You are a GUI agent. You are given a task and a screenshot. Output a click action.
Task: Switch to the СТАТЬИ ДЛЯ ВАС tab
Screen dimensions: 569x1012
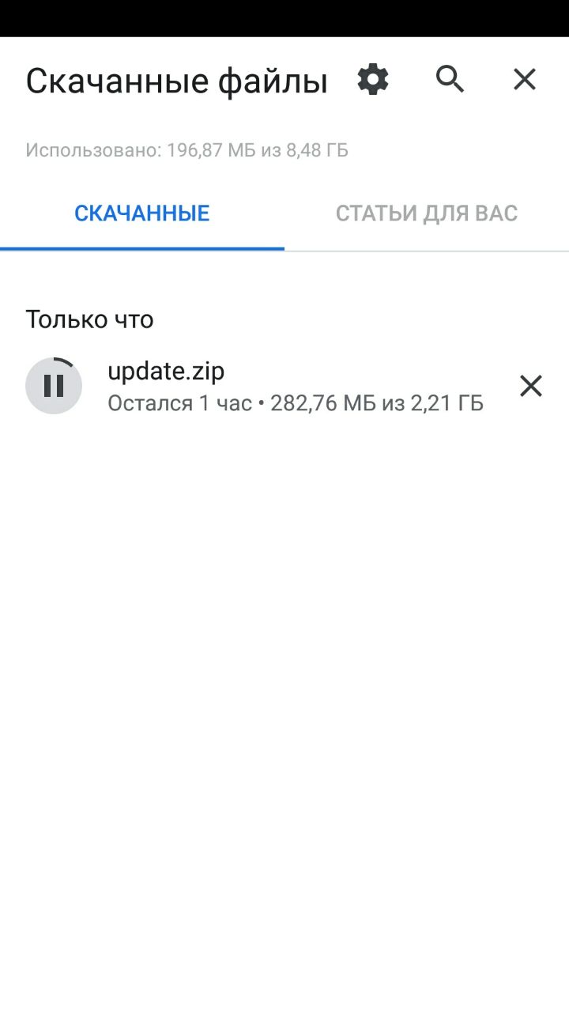point(427,213)
